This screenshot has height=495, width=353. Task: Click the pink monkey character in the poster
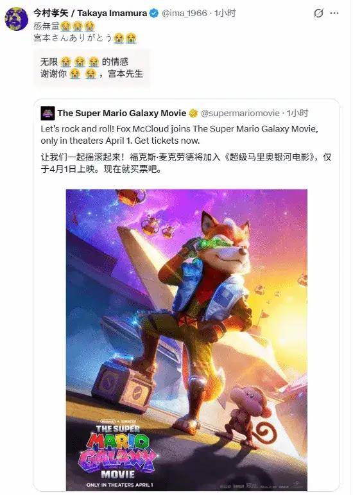(x=250, y=417)
